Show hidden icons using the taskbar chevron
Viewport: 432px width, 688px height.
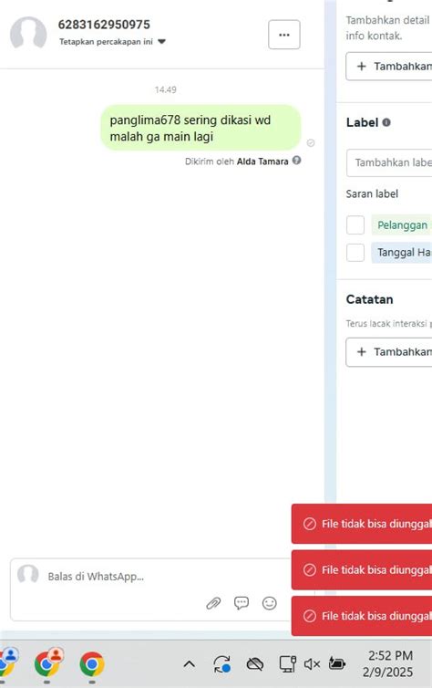[189, 664]
